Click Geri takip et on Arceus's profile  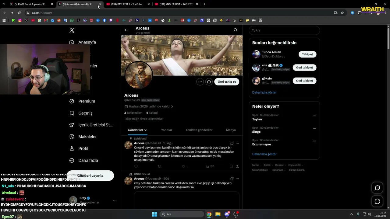(x=227, y=82)
